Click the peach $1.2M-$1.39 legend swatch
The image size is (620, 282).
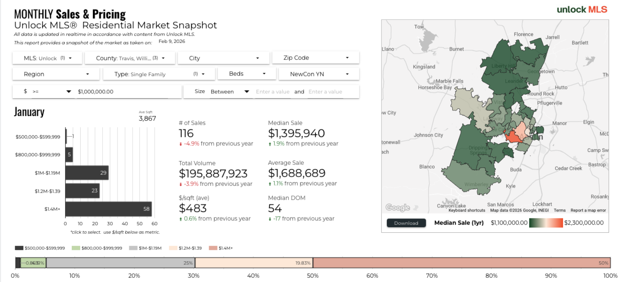point(173,248)
